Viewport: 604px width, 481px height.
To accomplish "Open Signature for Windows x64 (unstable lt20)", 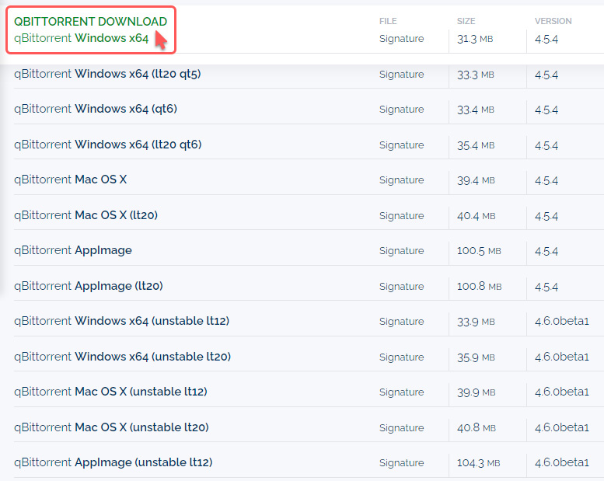I will [x=401, y=357].
